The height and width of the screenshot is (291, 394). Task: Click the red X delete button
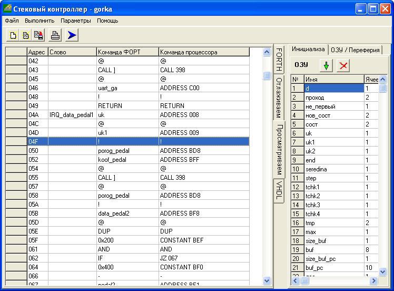click(x=343, y=66)
